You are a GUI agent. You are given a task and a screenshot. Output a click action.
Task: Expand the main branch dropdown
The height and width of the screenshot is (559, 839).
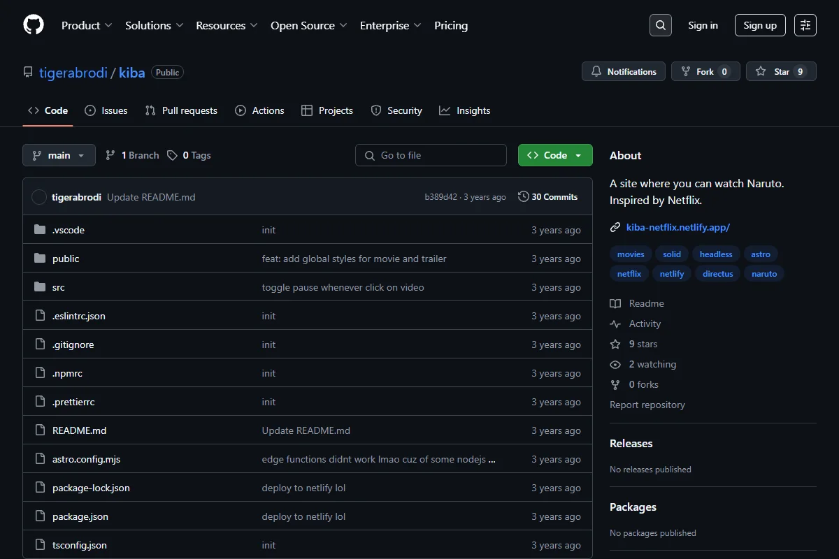click(x=59, y=155)
